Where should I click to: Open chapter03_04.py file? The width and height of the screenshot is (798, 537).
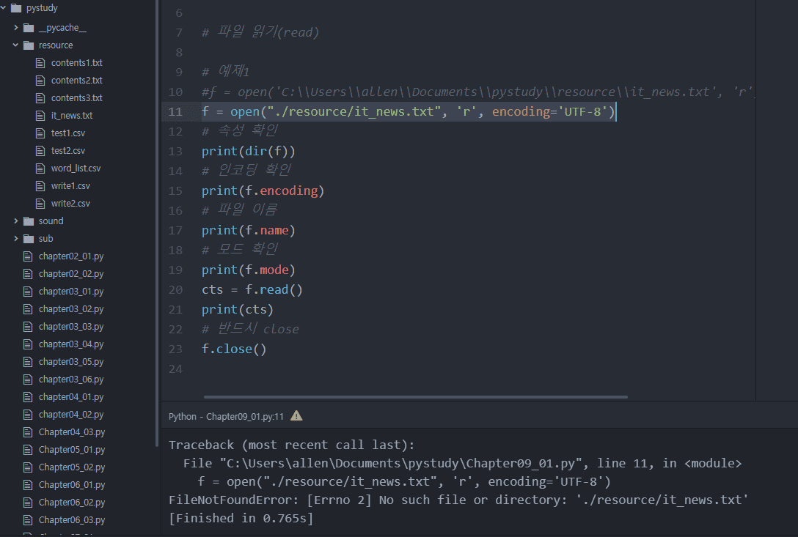point(71,344)
